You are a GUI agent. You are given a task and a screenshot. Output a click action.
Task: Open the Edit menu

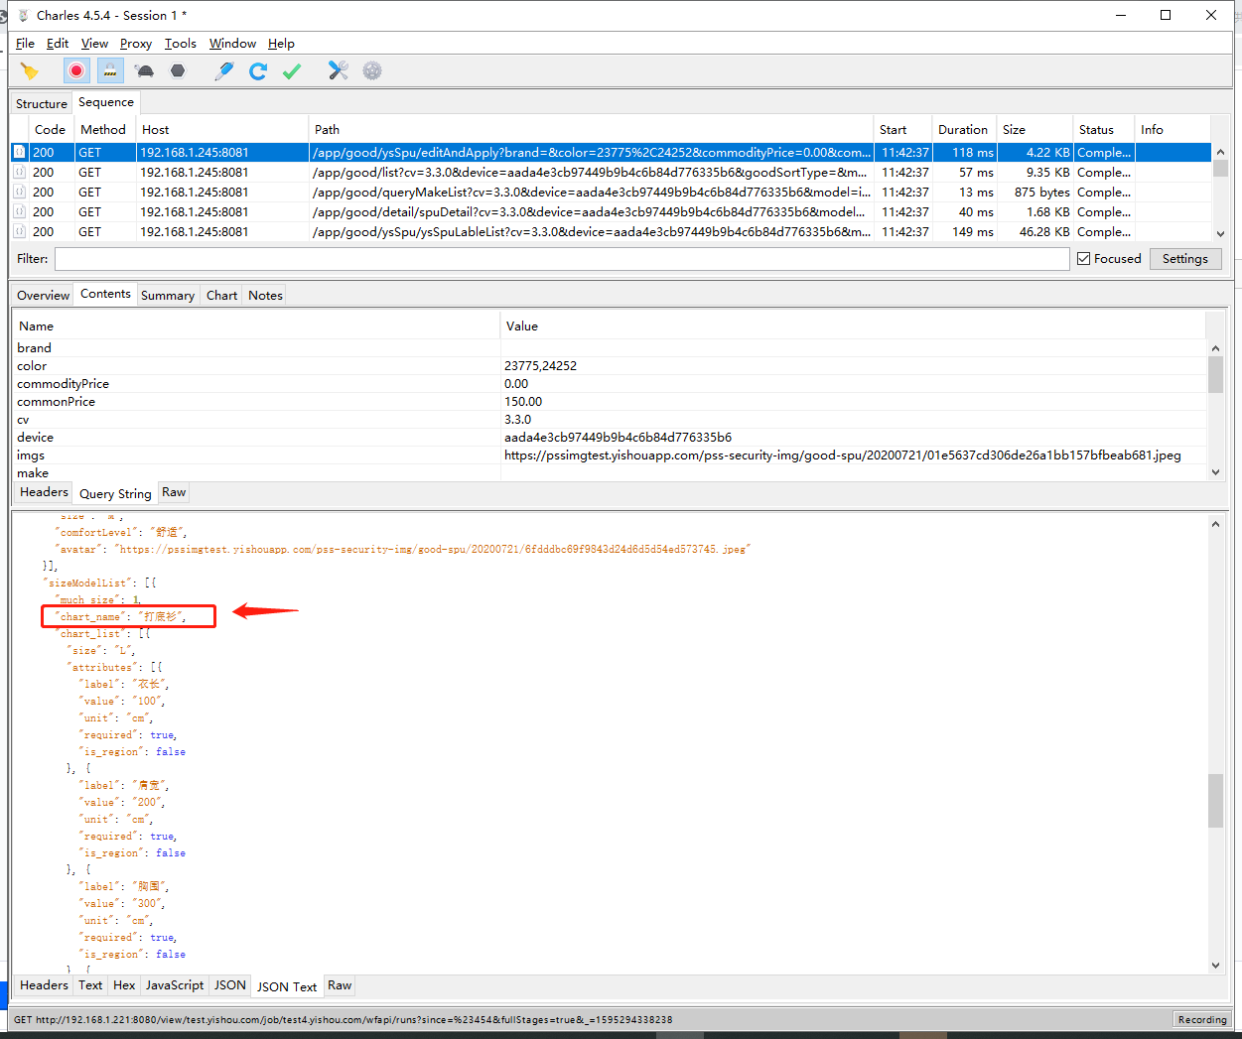(58, 44)
